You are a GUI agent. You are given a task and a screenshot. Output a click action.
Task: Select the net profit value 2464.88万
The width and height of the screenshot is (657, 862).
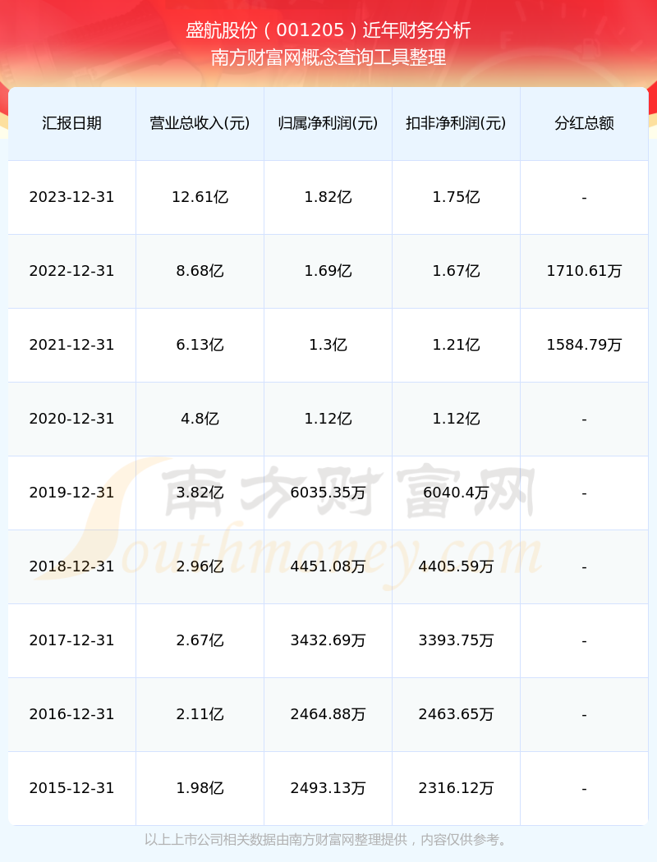click(328, 715)
